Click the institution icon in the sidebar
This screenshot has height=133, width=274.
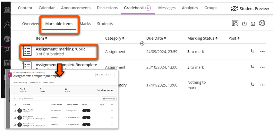6,8
